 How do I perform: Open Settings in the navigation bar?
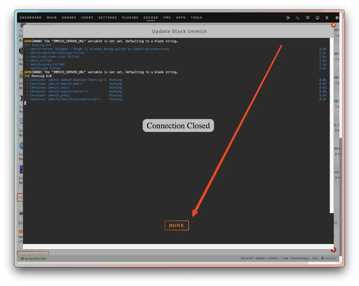[108, 18]
